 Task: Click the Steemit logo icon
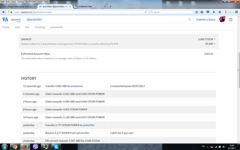pyautogui.click(x=5, y=19)
